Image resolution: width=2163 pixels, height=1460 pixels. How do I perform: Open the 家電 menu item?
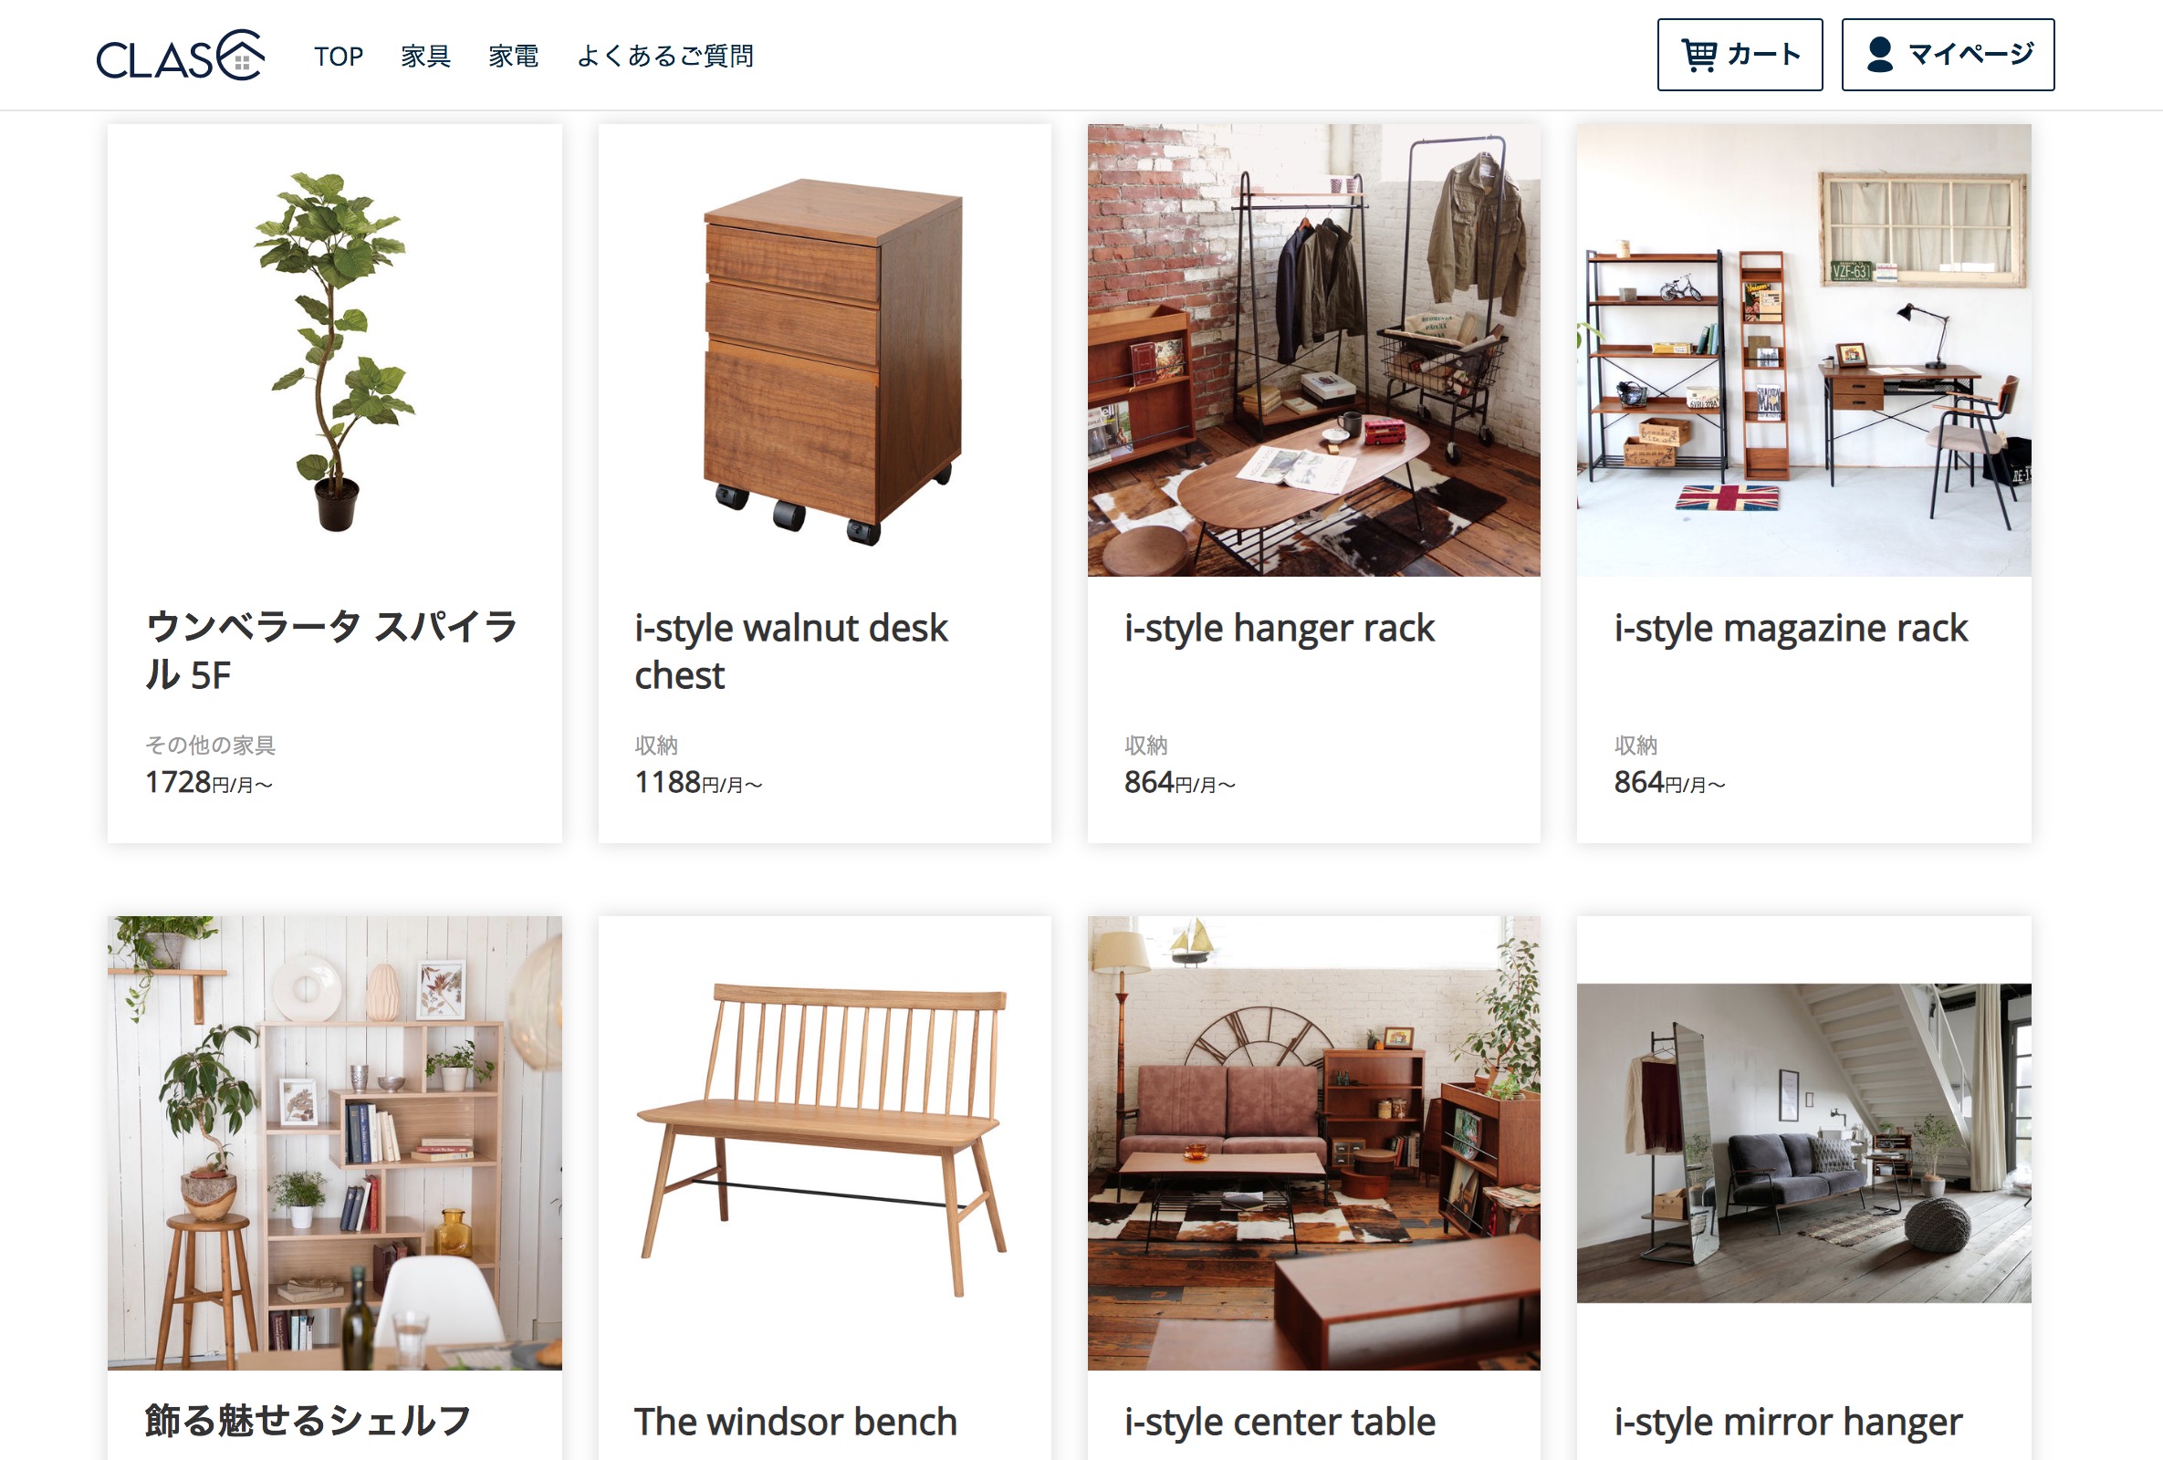(x=514, y=57)
